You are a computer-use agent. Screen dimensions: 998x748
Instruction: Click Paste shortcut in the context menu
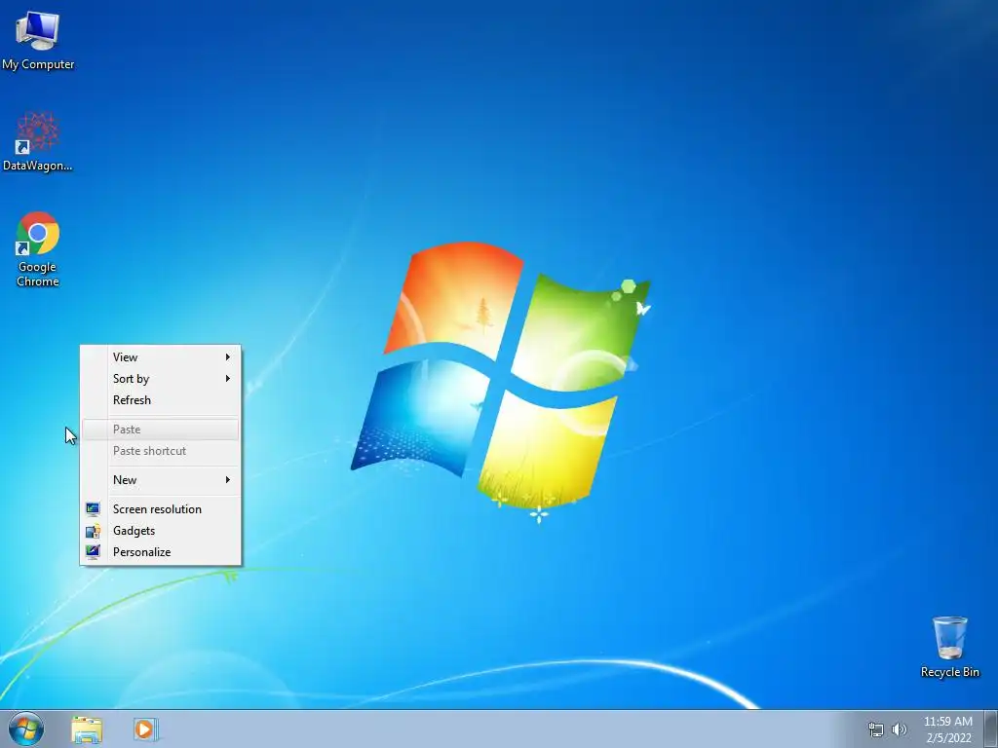161,451
